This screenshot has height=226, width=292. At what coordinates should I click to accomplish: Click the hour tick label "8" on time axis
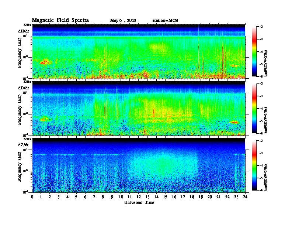click(103, 197)
